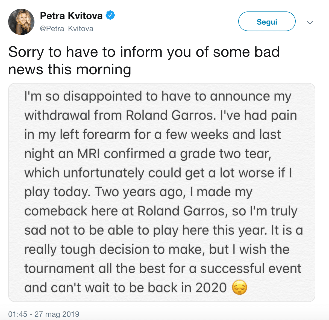
Task: Click 'bad' at the end of the tweet's first line
Action: [267, 52]
